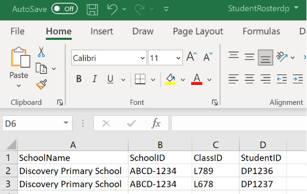The height and width of the screenshot is (194, 307).
Task: Select column B header
Action: point(160,145)
